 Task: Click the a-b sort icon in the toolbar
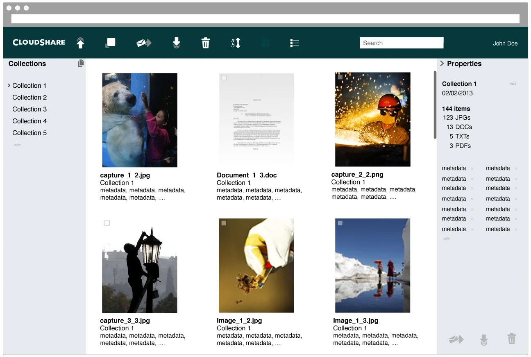click(236, 43)
